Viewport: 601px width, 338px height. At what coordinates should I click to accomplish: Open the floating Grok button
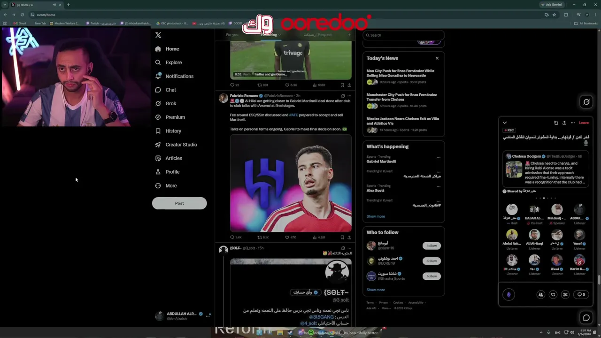(586, 102)
